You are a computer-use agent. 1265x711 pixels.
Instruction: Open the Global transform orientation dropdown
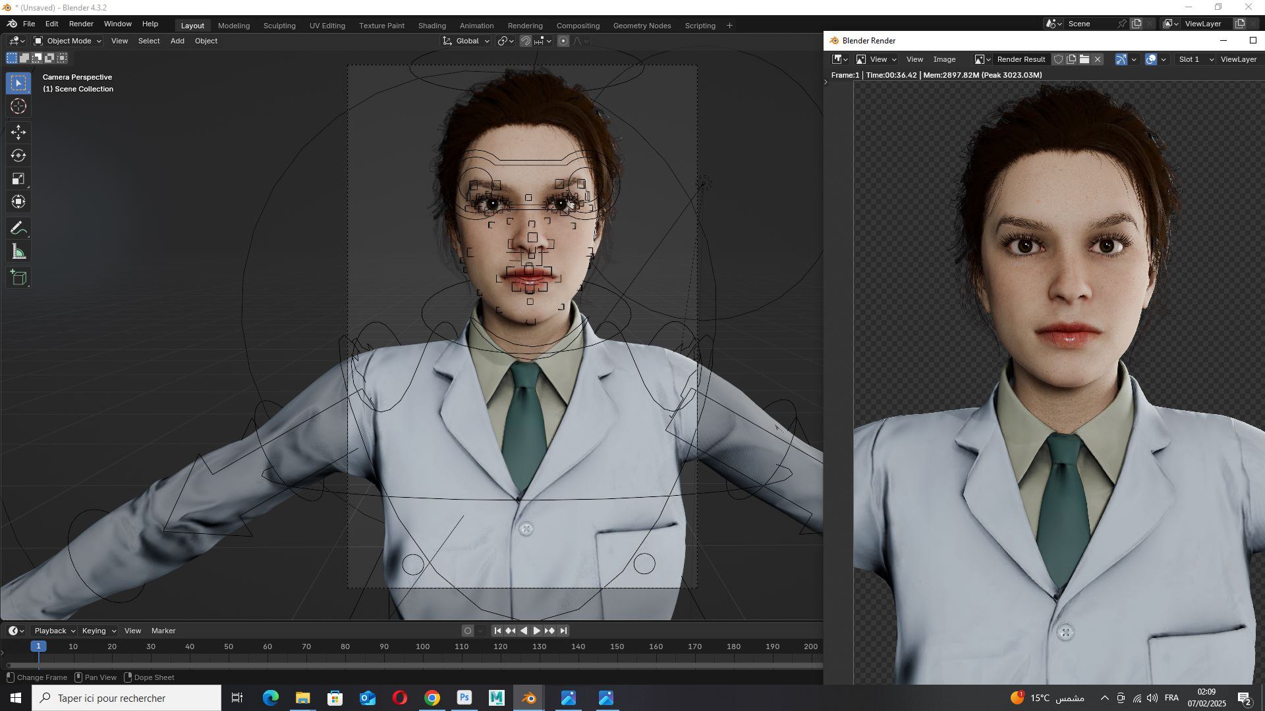(466, 41)
